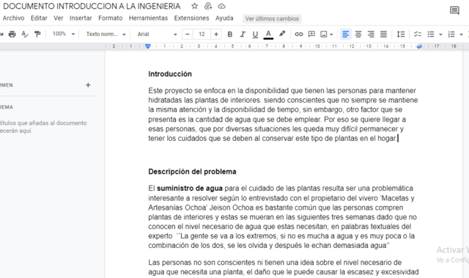The height and width of the screenshot is (278, 469).
Task: Insert a link with chain icon
Action: tap(298, 34)
